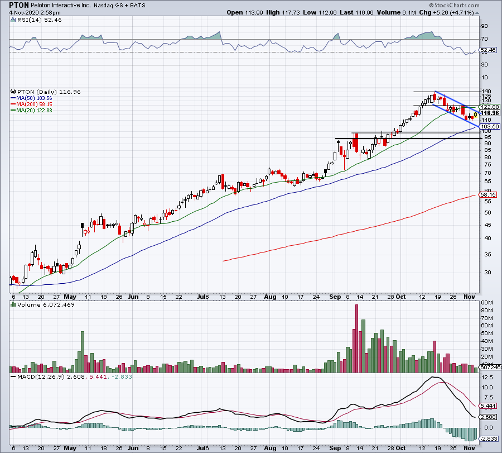Click the Volume histogram legend icon
Image resolution: width=502 pixels, height=453 pixels.
(13, 304)
